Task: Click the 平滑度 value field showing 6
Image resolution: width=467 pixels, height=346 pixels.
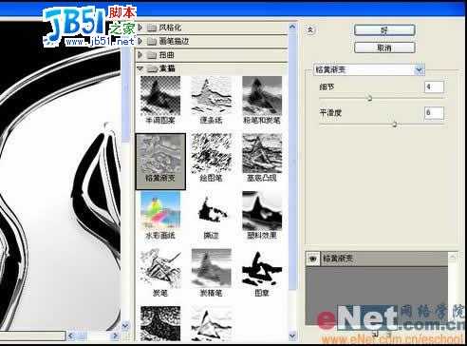Action: tap(434, 112)
